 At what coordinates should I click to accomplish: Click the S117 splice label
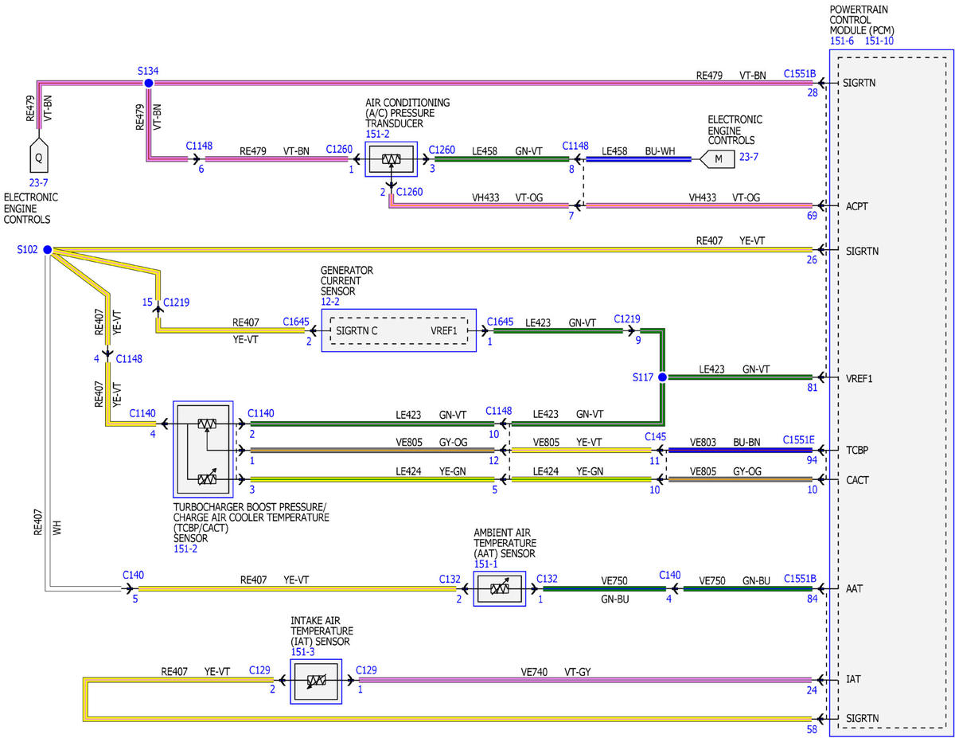click(643, 377)
